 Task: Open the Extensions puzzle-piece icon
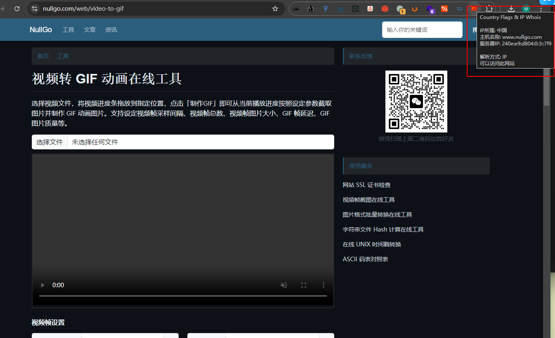[x=489, y=9]
